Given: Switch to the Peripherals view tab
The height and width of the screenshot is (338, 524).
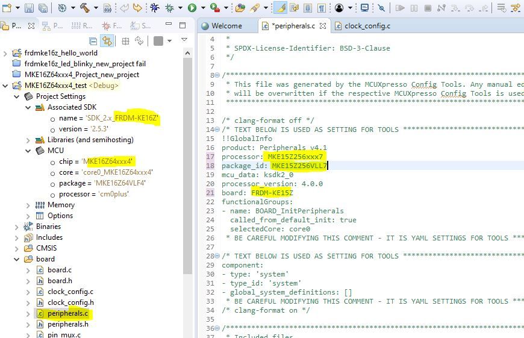Looking at the screenshot, I should point(52,26).
